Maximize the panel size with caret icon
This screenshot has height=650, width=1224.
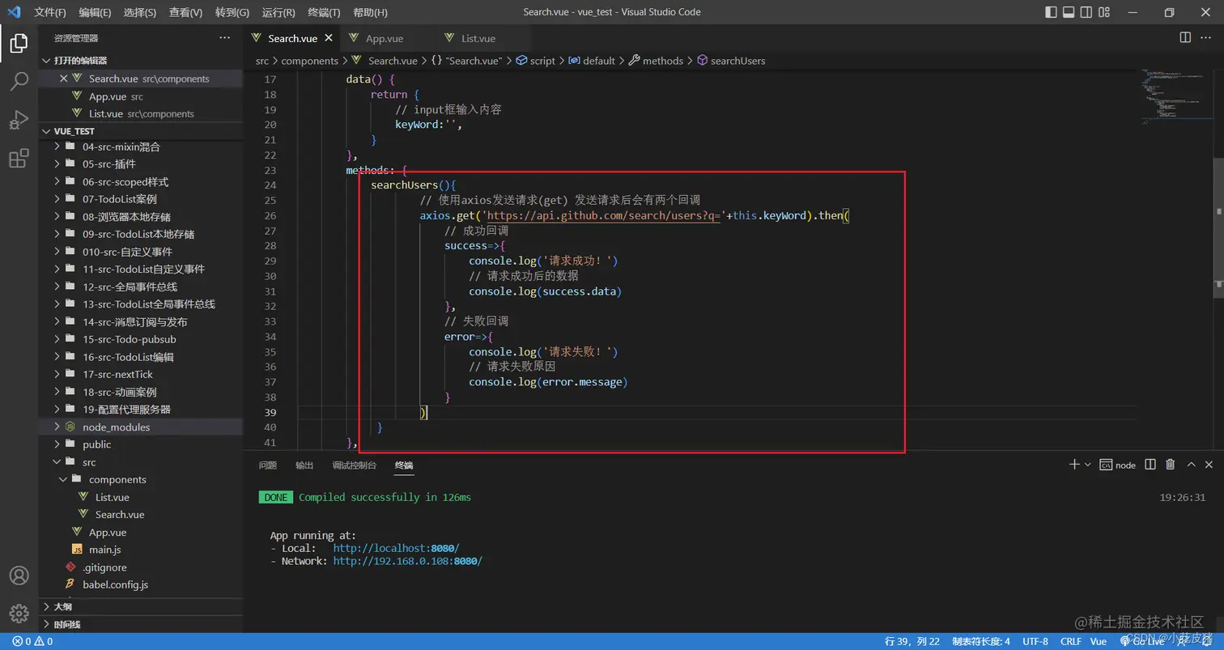pyautogui.click(x=1191, y=465)
